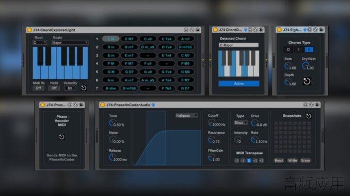Screen dimensions: 350x196
Task: Click ChordExplorerLight device activator yellow circle
Action: 29,30
